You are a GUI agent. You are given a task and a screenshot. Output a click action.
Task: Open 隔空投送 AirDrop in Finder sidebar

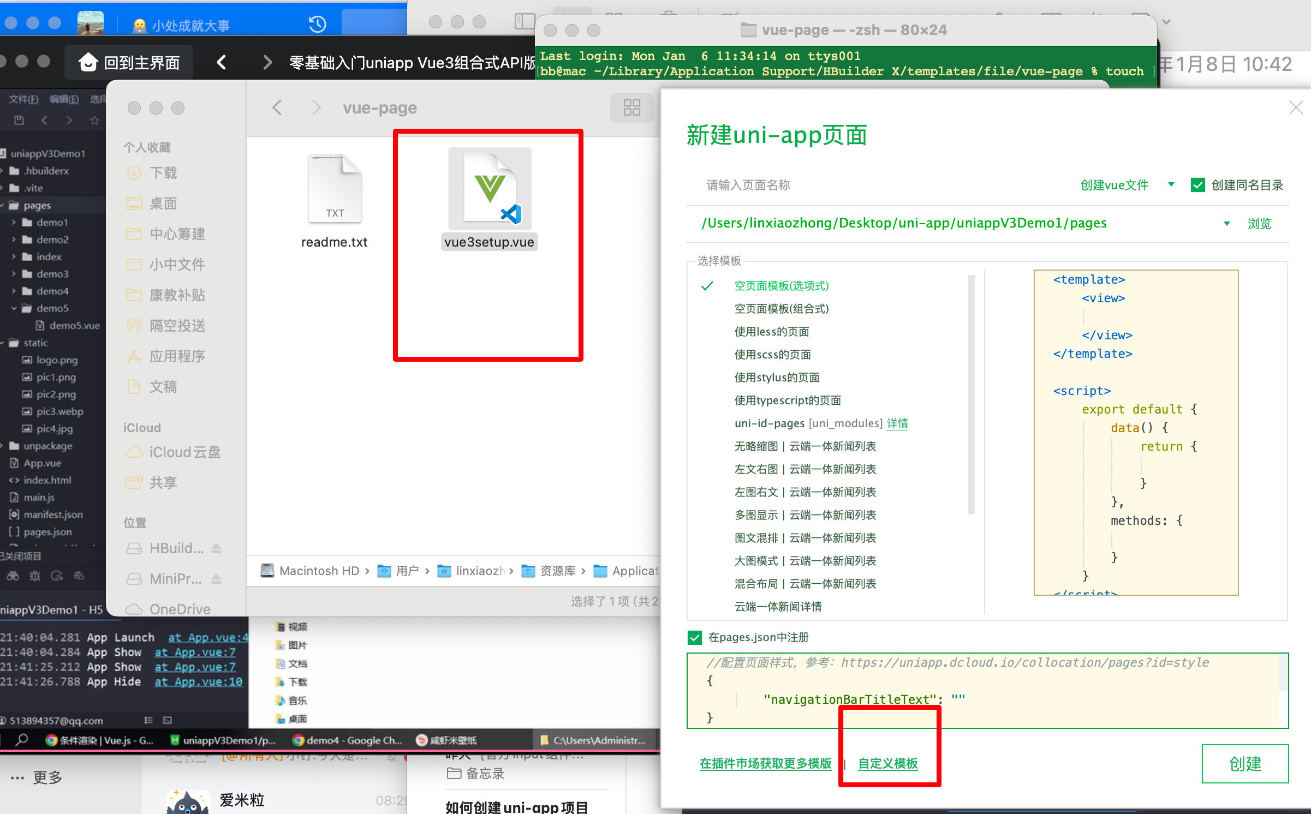(177, 326)
